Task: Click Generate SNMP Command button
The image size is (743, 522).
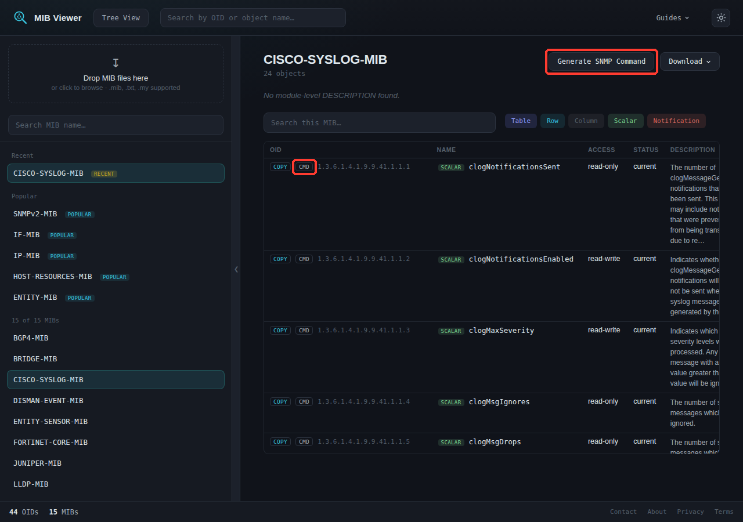Action: pyautogui.click(x=601, y=61)
